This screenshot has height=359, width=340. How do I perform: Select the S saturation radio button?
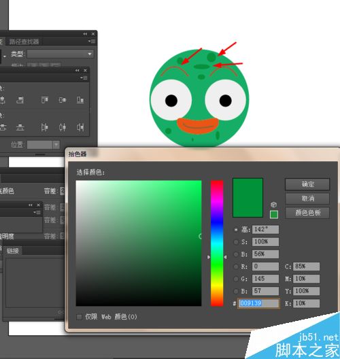click(236, 242)
